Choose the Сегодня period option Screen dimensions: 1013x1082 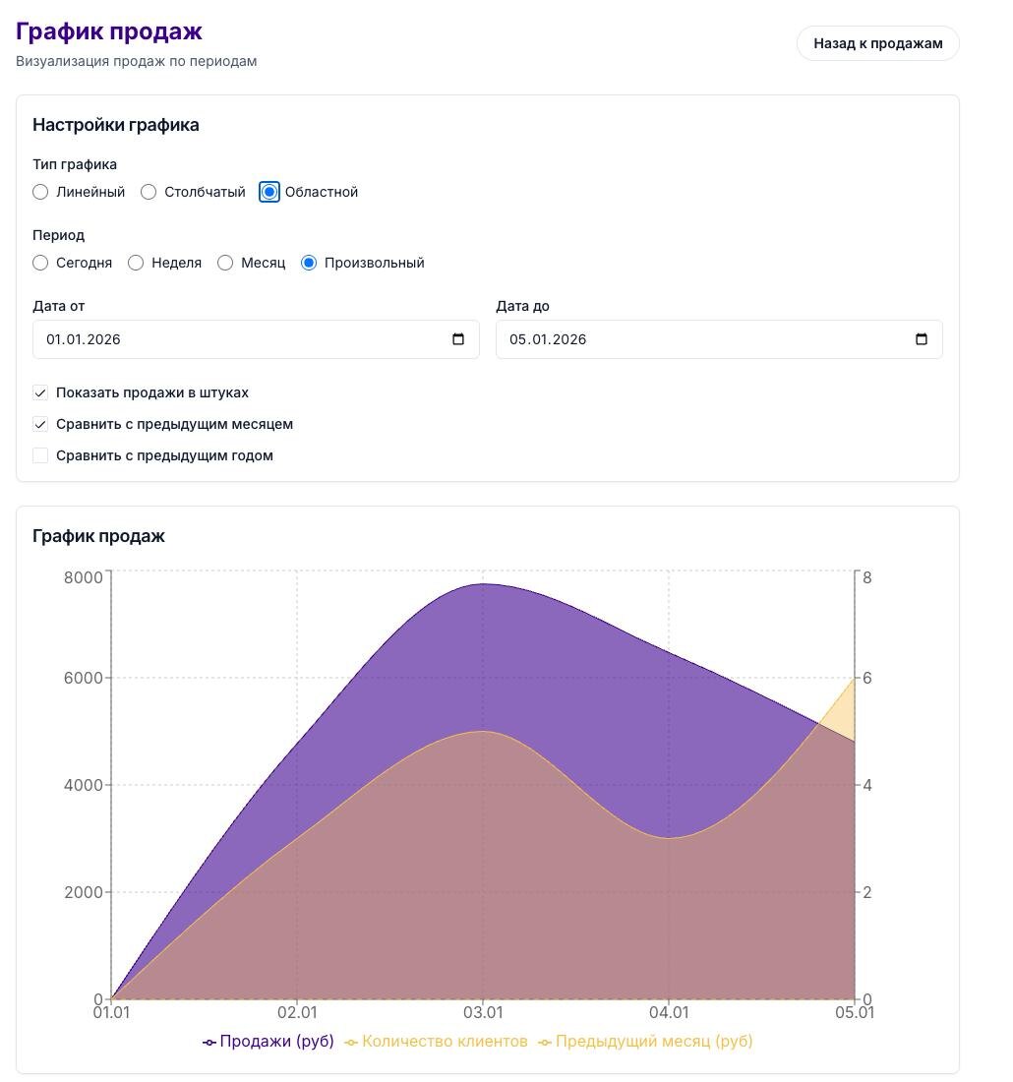click(x=40, y=263)
